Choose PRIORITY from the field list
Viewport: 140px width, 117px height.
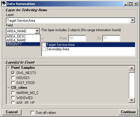23,44
